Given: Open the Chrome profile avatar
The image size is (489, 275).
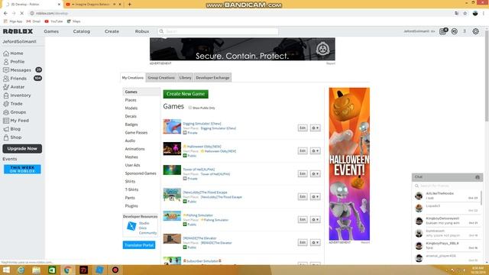Looking at the screenshot, I should coord(475,13).
